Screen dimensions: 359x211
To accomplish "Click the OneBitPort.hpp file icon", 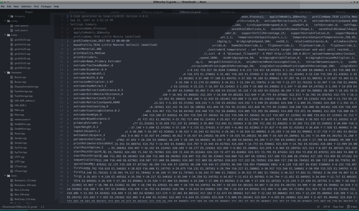I will 12,129.
